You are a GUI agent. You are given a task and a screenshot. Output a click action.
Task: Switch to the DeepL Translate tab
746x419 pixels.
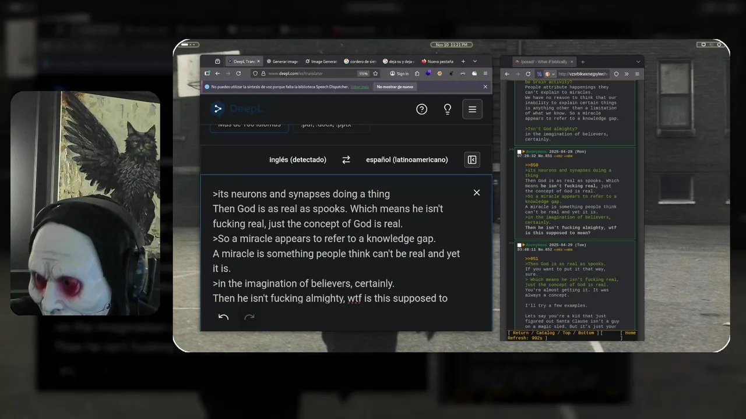(x=244, y=61)
